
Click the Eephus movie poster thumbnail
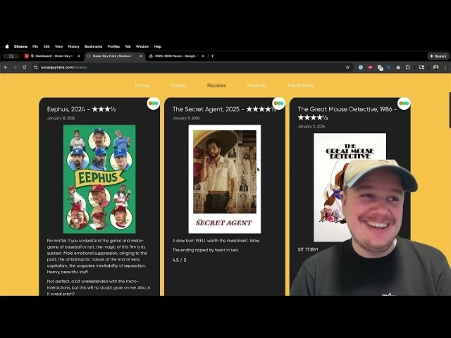pos(99,178)
